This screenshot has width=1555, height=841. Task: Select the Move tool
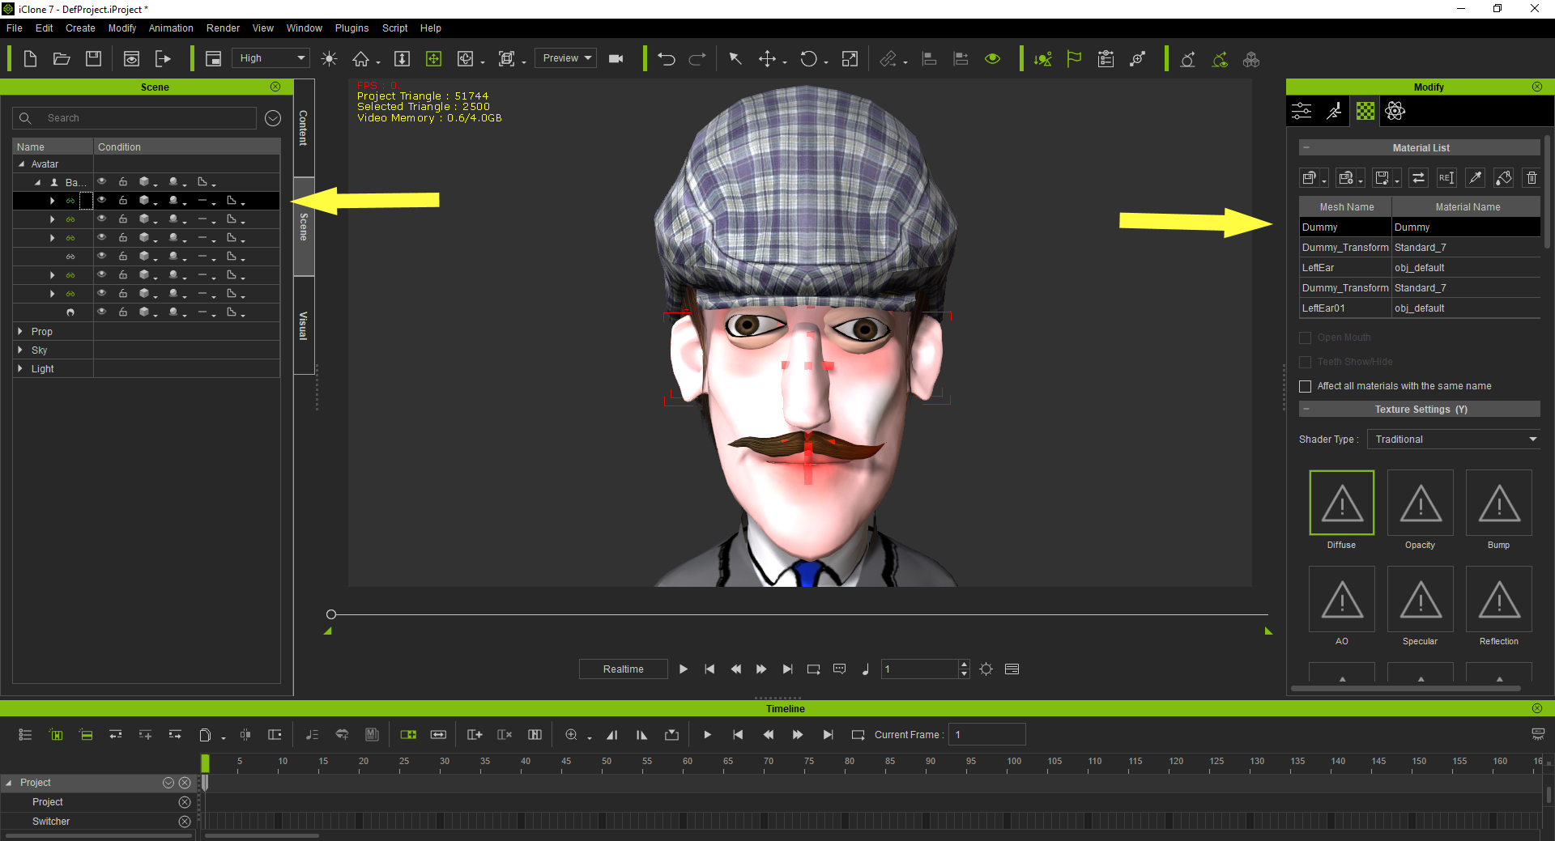[767, 59]
